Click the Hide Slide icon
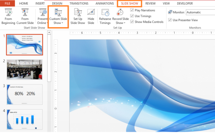The width and height of the screenshot is (215, 138). coord(91,12)
